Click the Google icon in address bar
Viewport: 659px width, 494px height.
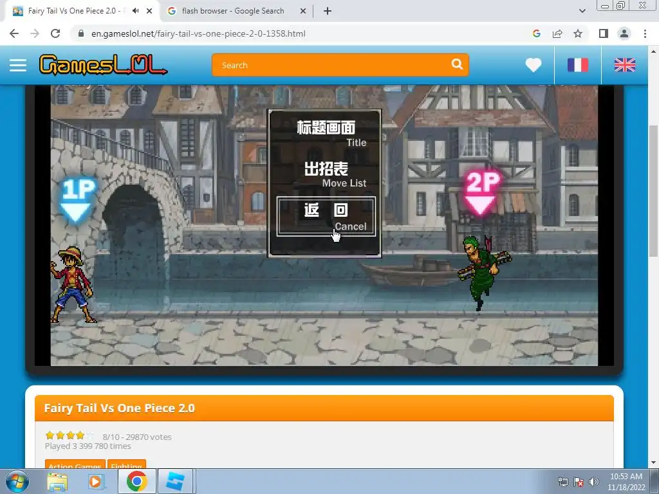click(x=536, y=33)
